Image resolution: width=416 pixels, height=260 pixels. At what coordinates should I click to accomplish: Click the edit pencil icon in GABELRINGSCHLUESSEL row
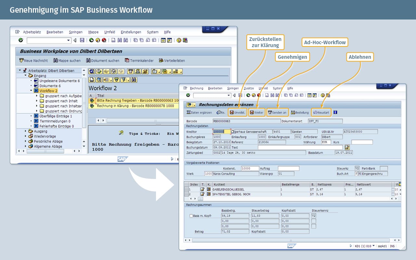(203, 189)
